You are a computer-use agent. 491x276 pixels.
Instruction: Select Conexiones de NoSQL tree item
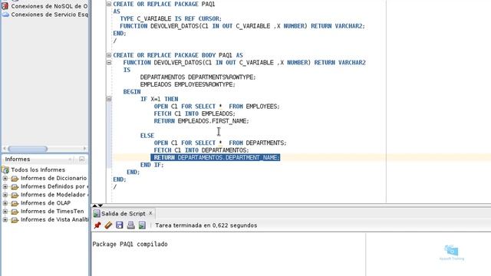point(49,6)
